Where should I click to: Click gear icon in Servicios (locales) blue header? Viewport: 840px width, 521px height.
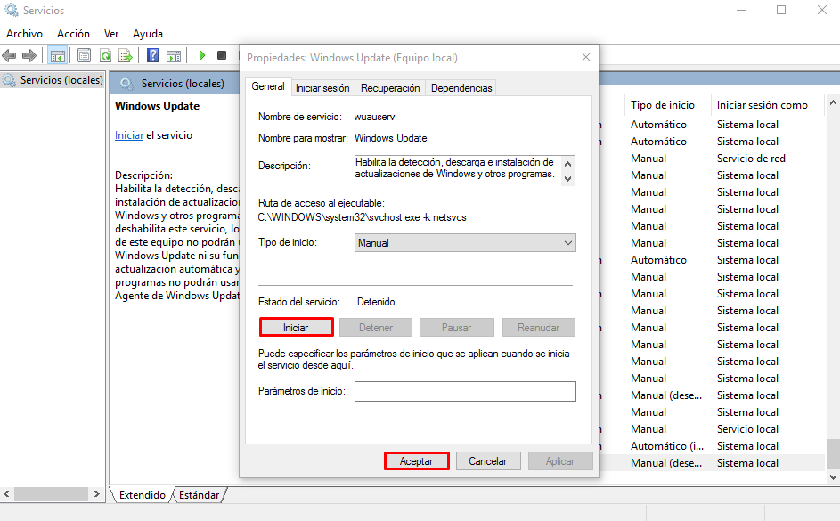126,84
